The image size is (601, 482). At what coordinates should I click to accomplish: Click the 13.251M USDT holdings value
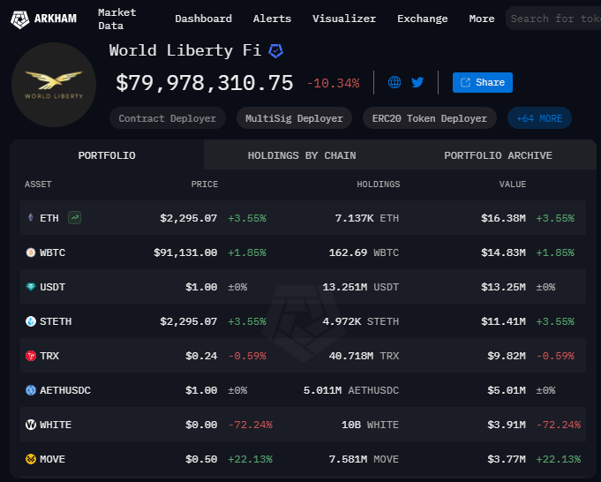(x=361, y=287)
